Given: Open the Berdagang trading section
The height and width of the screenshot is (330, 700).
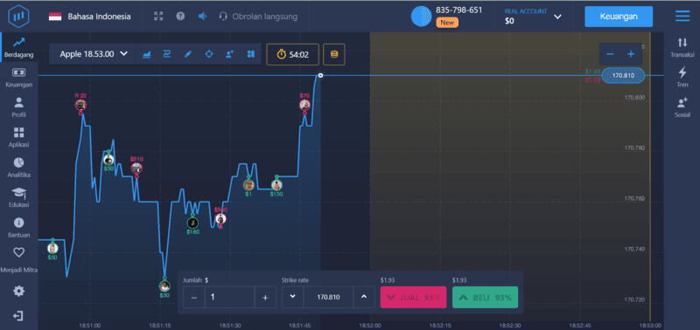Looking at the screenshot, I should 18,48.
